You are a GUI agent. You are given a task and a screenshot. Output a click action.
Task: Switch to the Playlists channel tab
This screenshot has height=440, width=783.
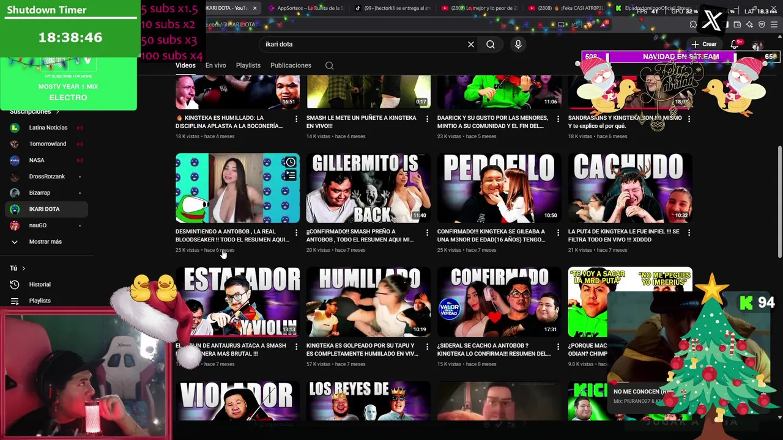click(x=248, y=65)
